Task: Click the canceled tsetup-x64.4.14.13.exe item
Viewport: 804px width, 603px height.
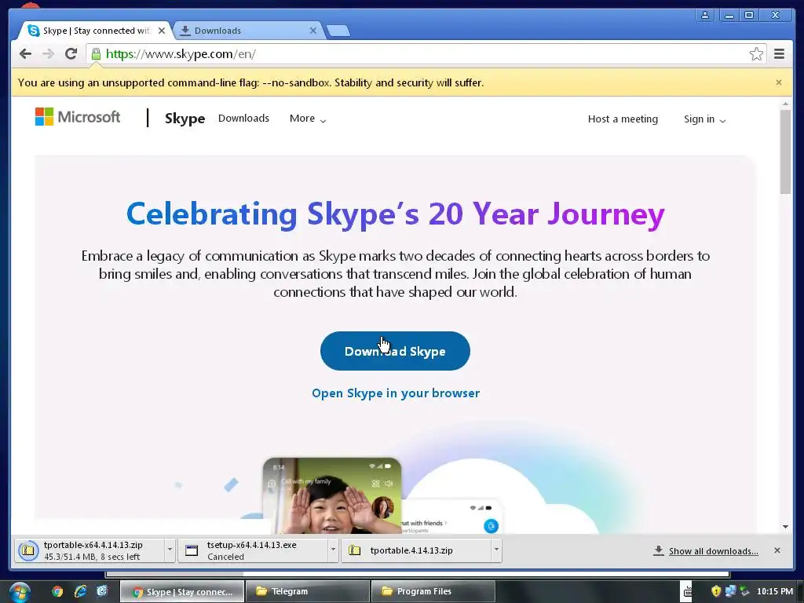Action: point(253,550)
